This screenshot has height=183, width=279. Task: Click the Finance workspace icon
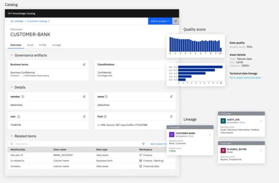tap(140, 155)
